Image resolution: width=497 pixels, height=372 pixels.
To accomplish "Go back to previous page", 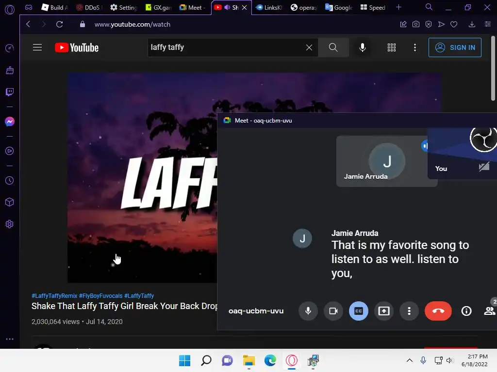I will coord(28,24).
